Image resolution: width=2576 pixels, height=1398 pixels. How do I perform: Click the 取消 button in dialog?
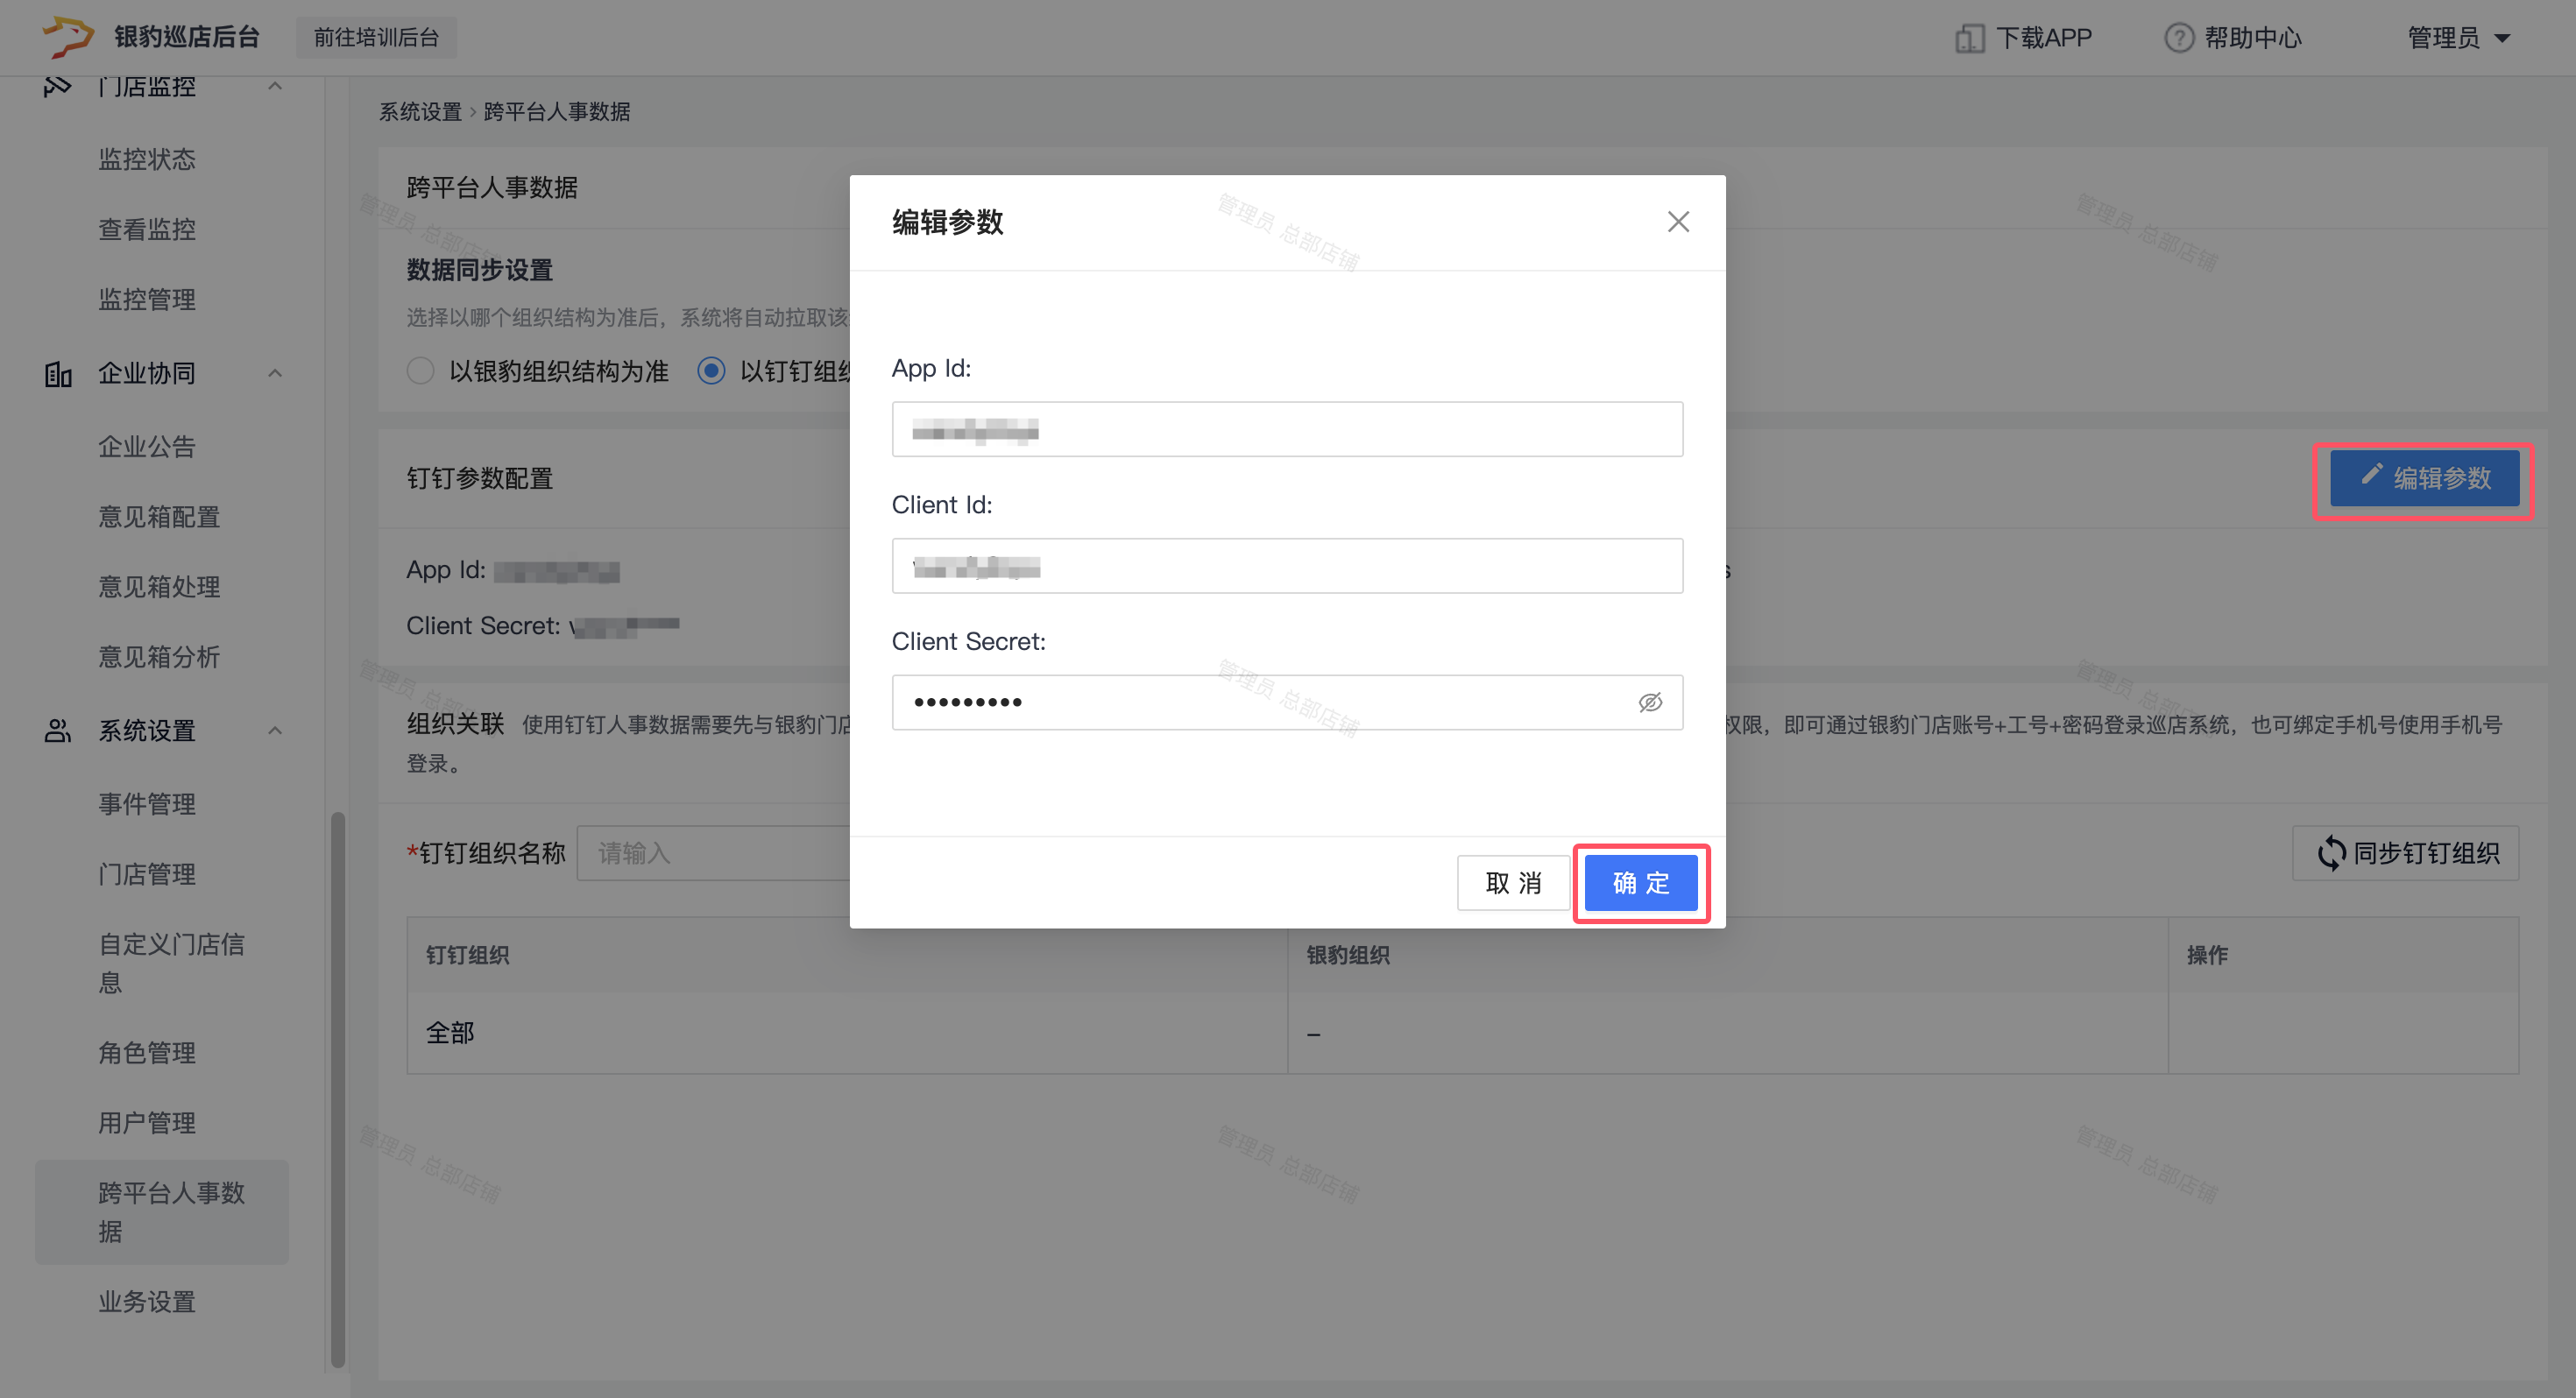[1512, 883]
